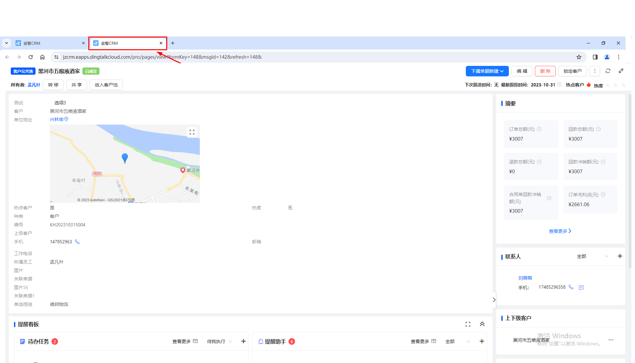Click clock icon beside 订单总额(元)
Image resolution: width=635 pixels, height=363 pixels.
539,129
